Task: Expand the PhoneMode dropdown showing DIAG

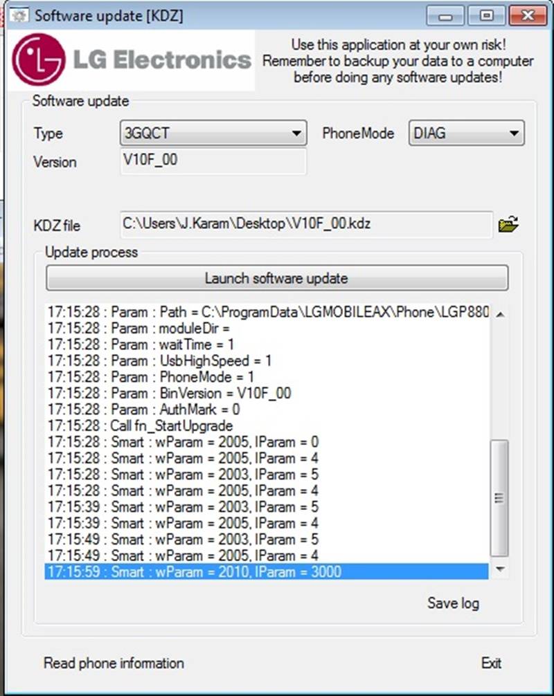Action: (x=466, y=133)
